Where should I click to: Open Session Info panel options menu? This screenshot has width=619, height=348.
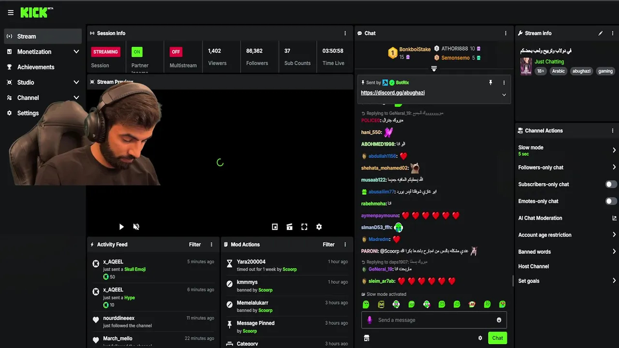(345, 33)
